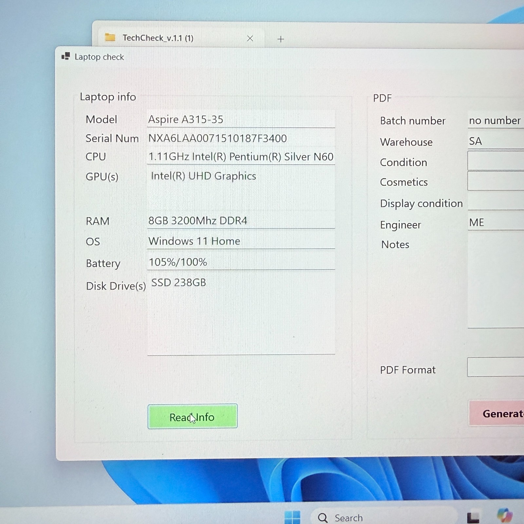Click the partially visible Generate button

point(496,413)
